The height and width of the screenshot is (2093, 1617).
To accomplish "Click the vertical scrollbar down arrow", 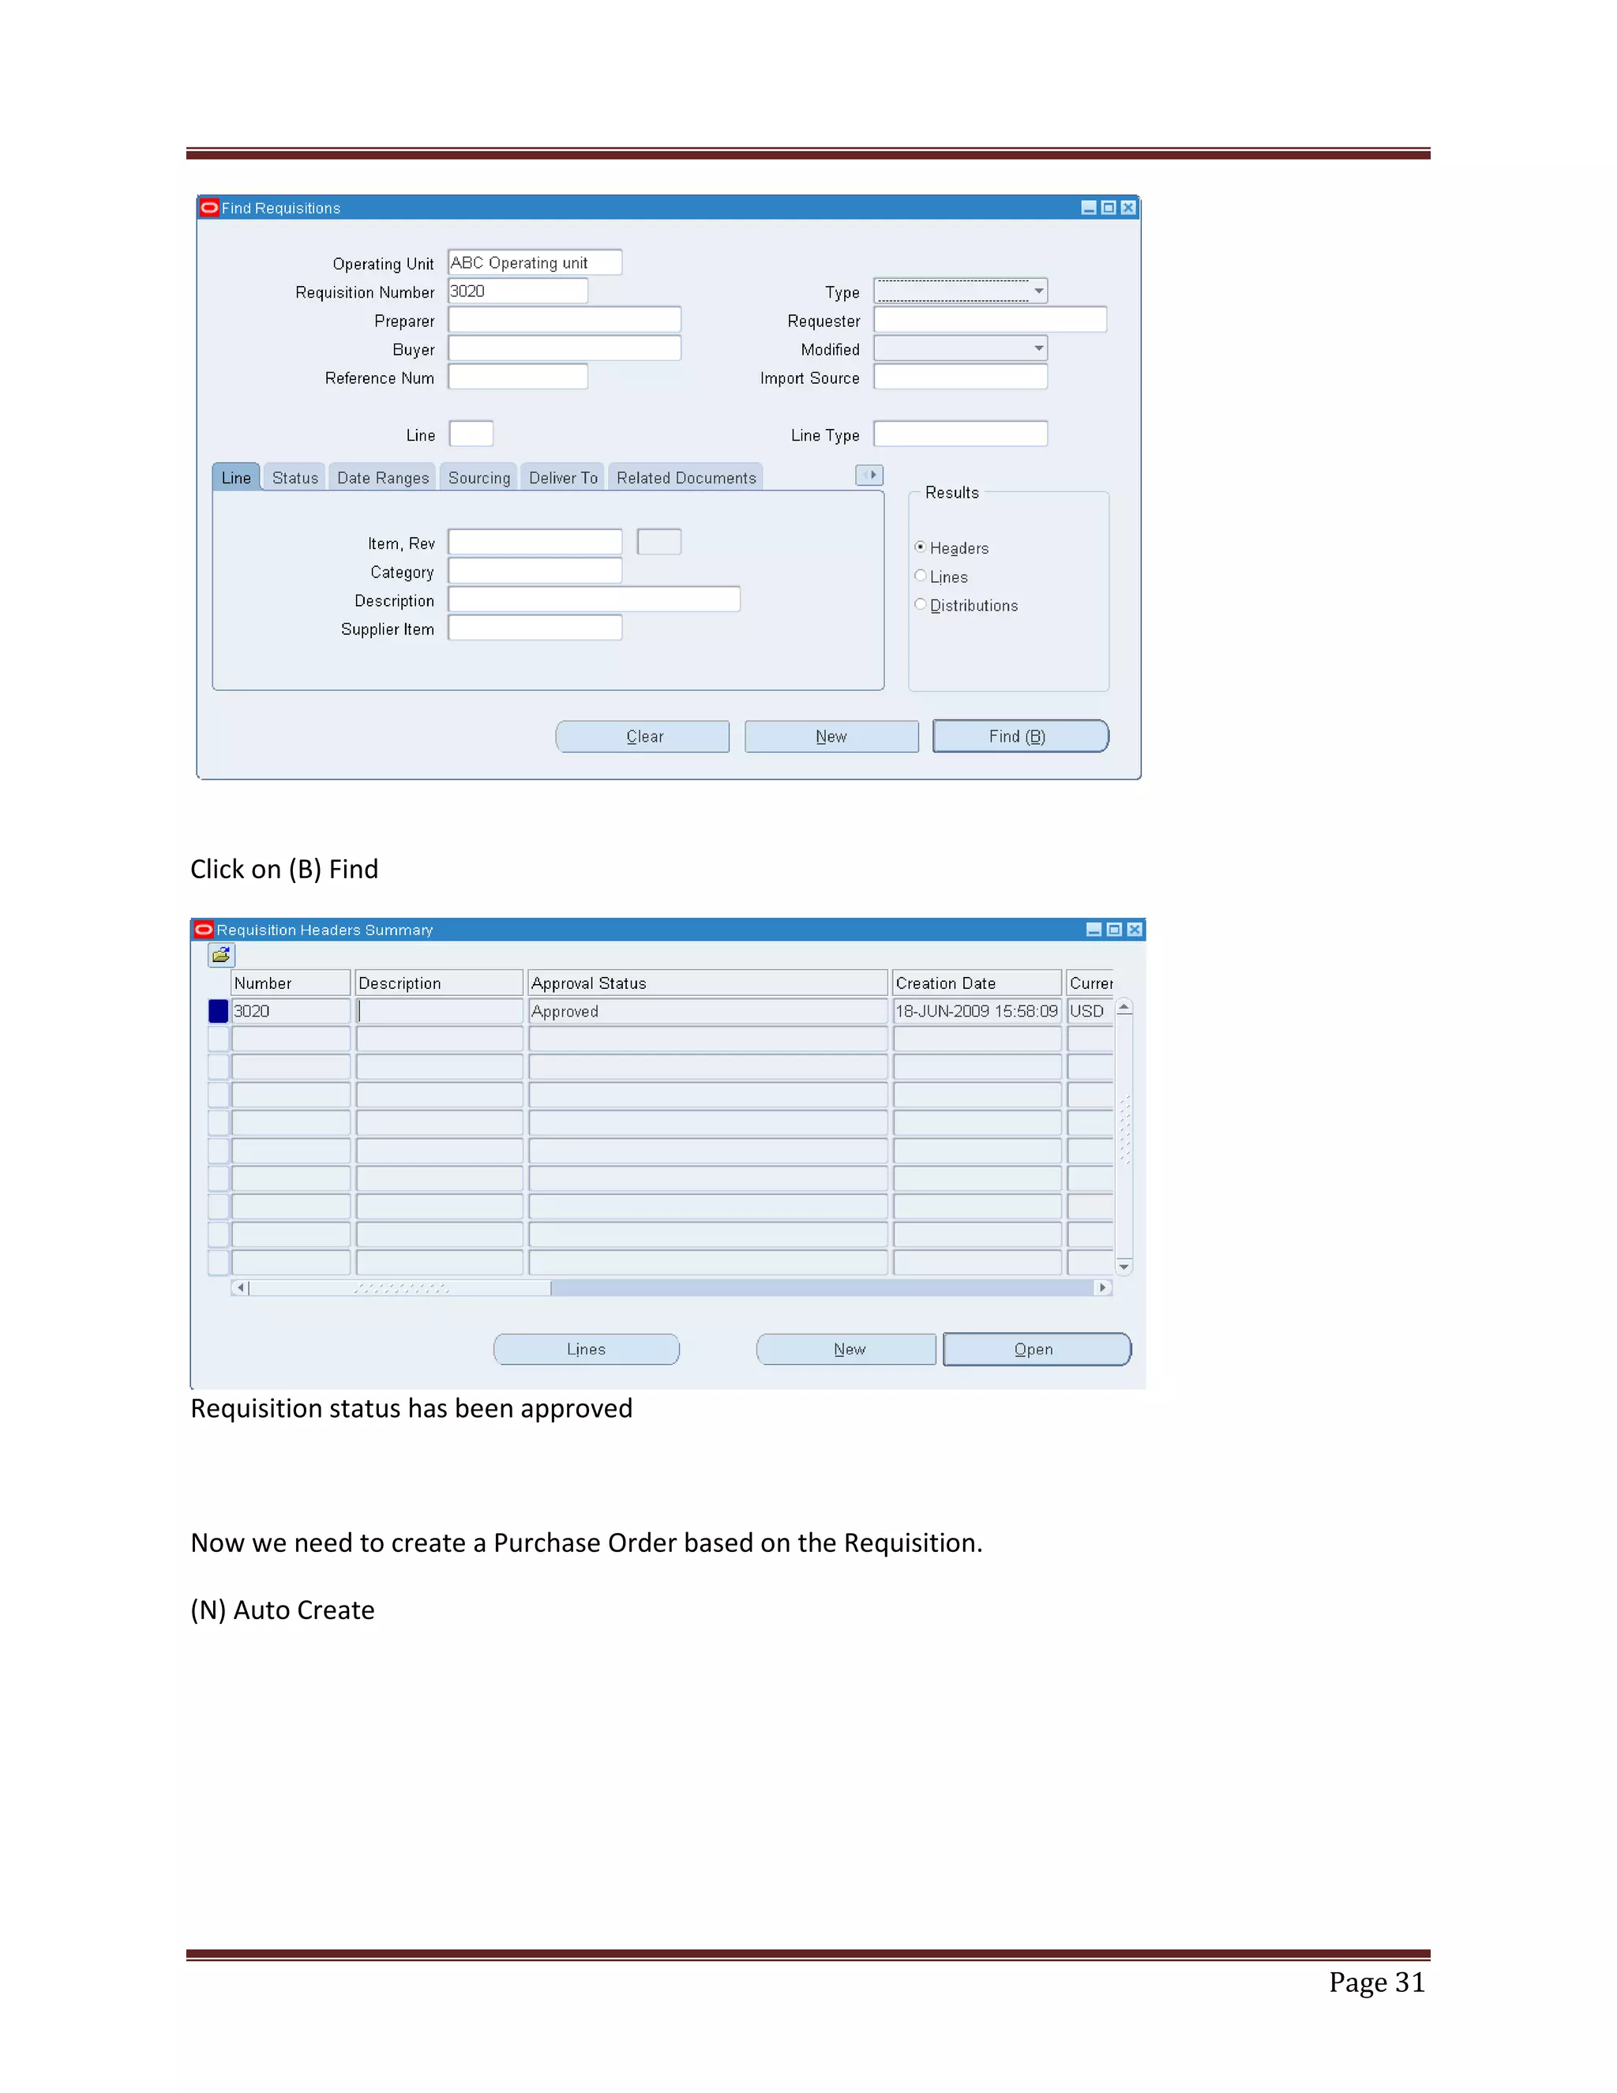I will [x=1124, y=1267].
